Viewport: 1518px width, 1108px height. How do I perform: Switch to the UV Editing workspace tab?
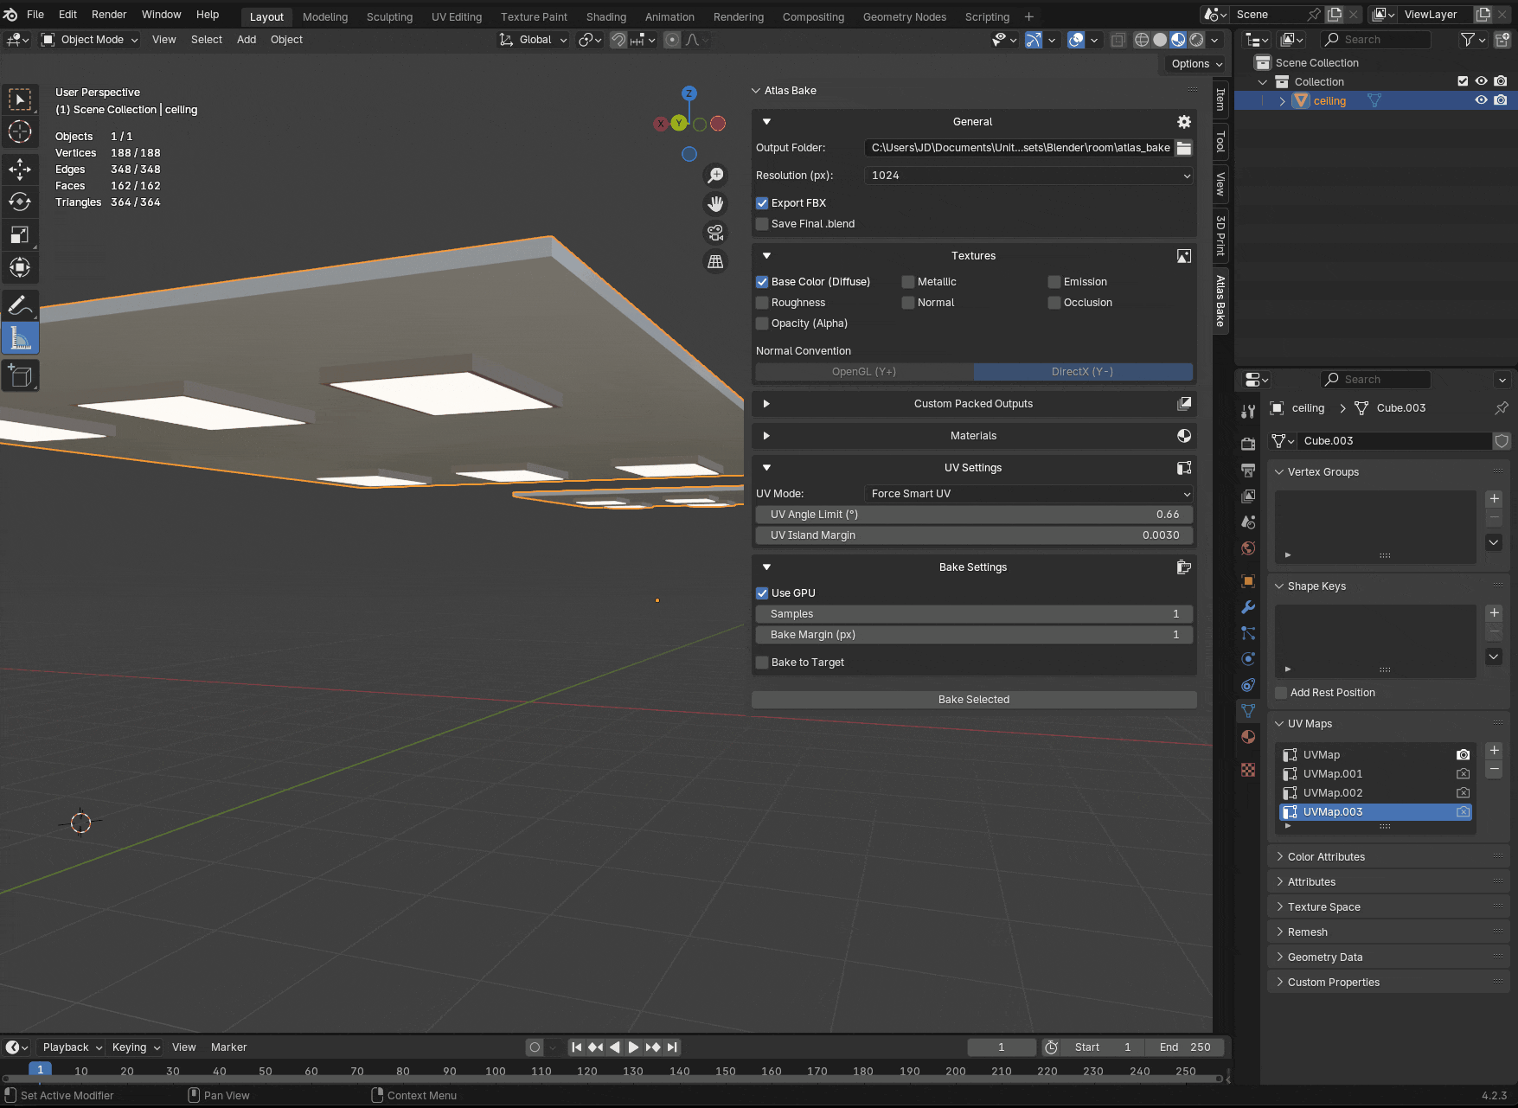456,16
